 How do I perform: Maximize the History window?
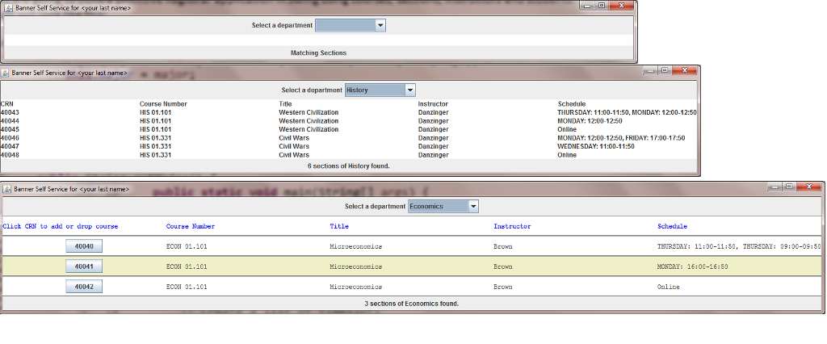pyautogui.click(x=665, y=70)
